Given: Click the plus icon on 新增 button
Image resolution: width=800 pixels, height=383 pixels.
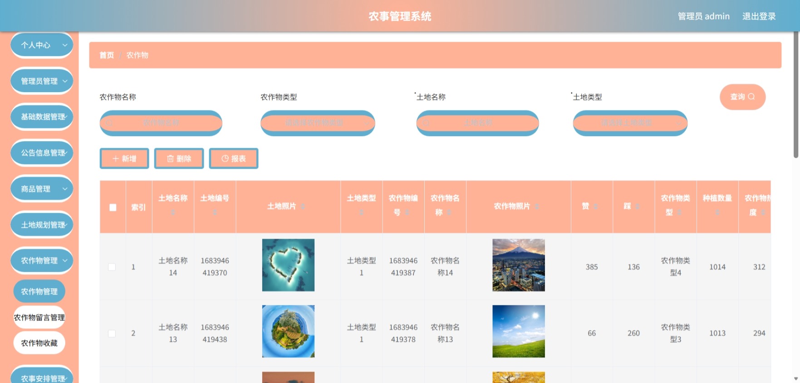Looking at the screenshot, I should [x=115, y=159].
